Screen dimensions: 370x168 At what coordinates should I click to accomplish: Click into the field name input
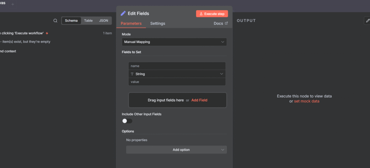[177, 66]
